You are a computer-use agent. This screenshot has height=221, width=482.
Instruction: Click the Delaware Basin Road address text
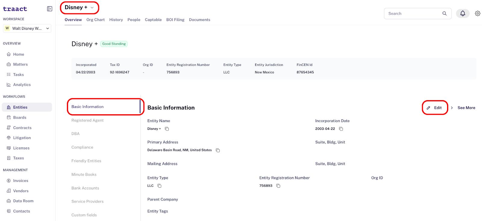point(180,150)
